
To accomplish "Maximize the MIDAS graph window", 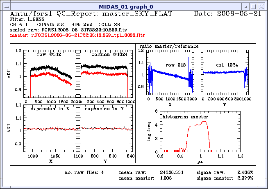I will (254, 5).
